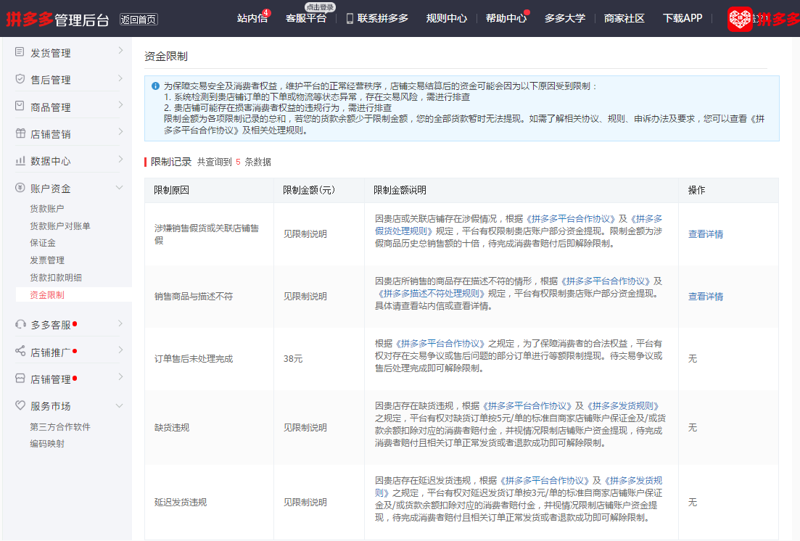Select 货款扣款明细 in sidebar
The width and height of the screenshot is (800, 541).
point(56,278)
